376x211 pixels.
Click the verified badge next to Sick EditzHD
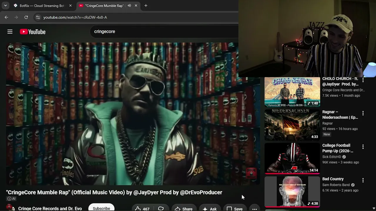click(x=344, y=157)
